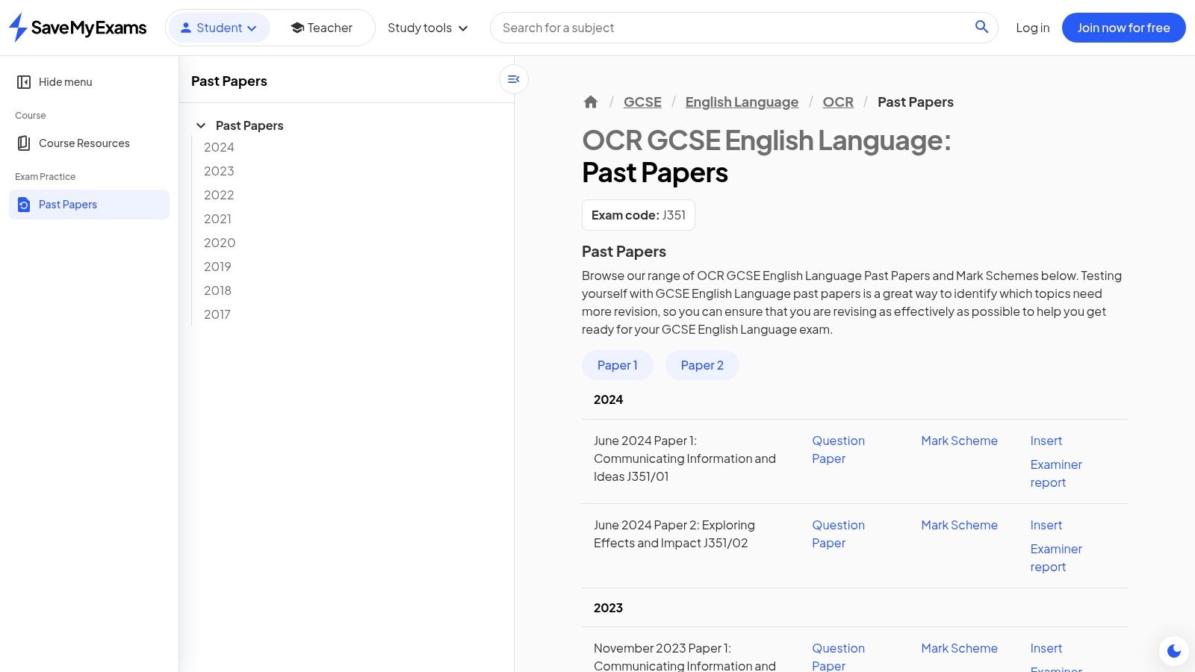Screen dimensions: 1195x672
Task: Open June 2024 Paper 1 Examiner report
Action: click(x=1056, y=473)
